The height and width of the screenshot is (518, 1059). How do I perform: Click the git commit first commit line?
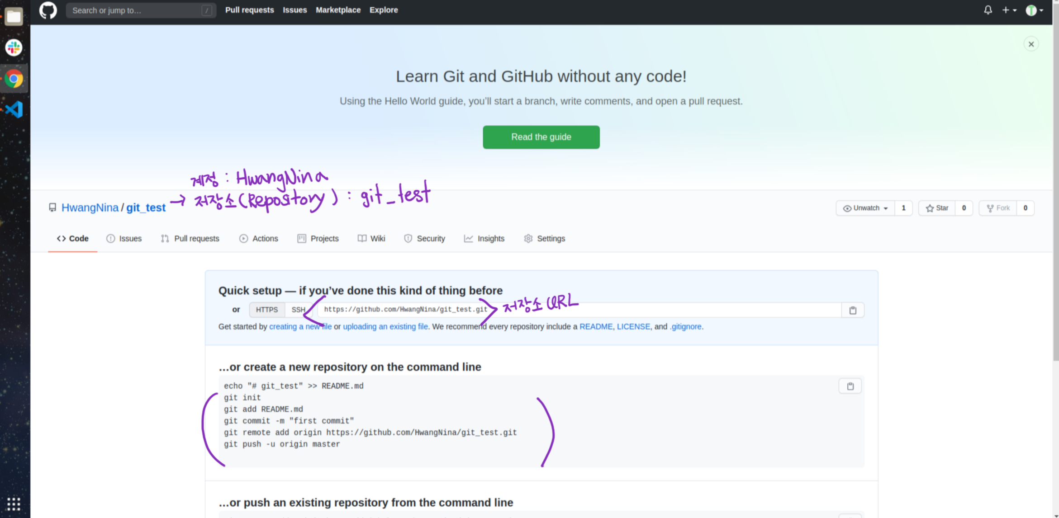point(289,421)
